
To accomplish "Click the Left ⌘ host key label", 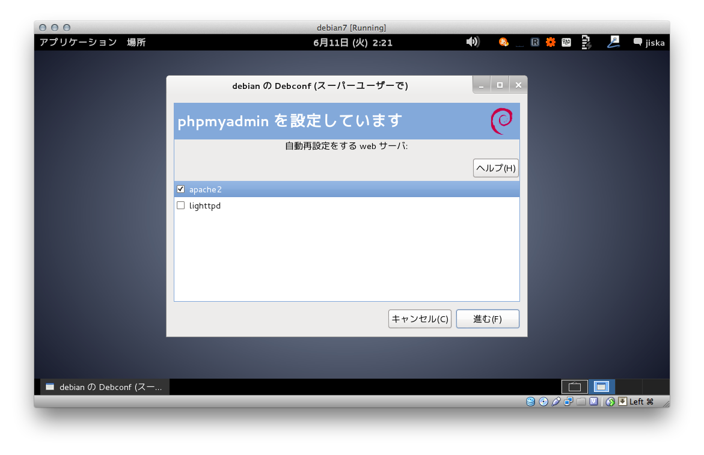I will pyautogui.click(x=641, y=402).
